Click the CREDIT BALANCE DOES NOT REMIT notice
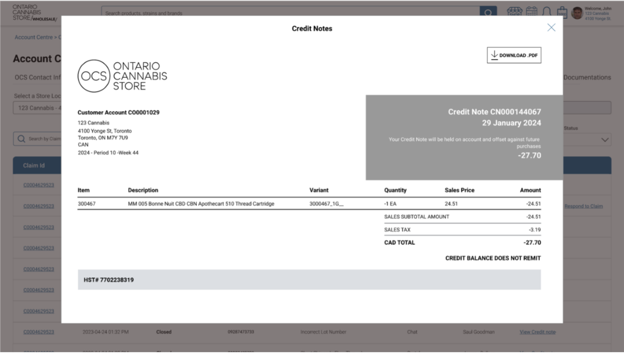 click(x=493, y=259)
